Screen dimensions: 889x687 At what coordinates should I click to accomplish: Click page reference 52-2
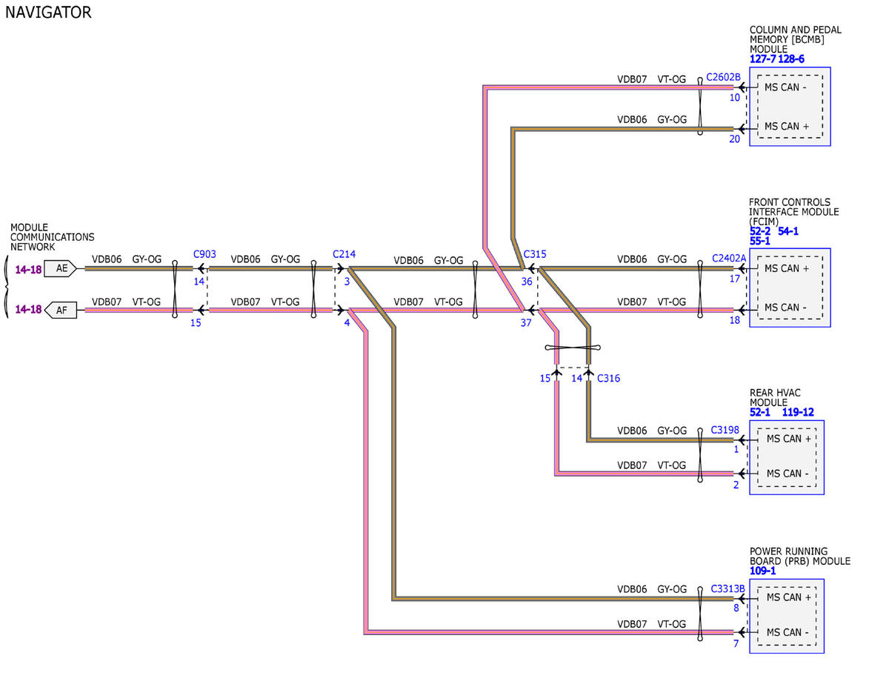[x=761, y=231]
